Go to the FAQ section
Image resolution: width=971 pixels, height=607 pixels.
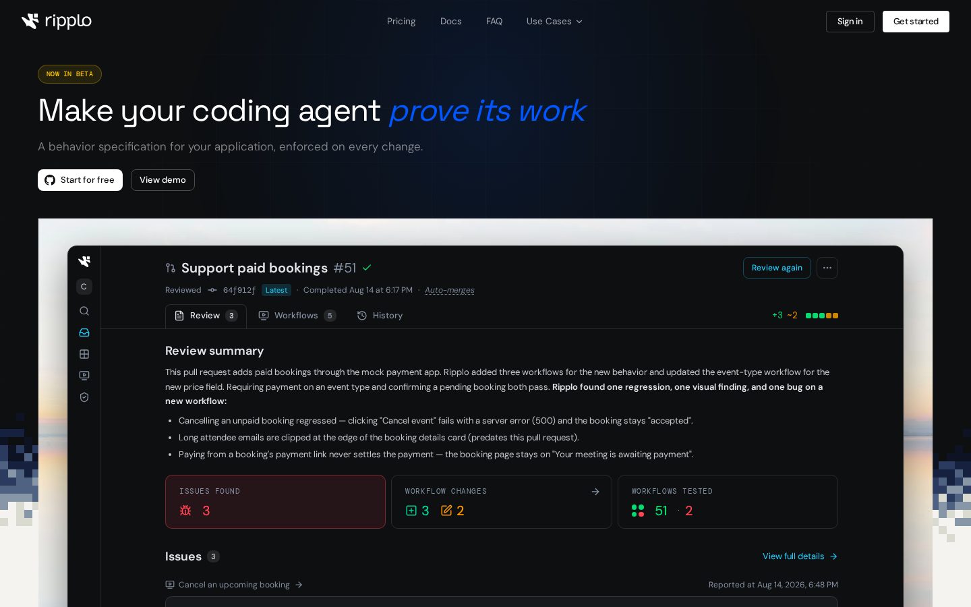[494, 22]
